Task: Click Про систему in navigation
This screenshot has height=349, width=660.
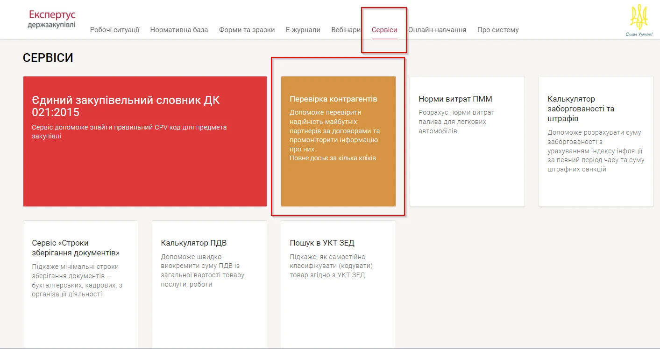Action: pyautogui.click(x=497, y=30)
